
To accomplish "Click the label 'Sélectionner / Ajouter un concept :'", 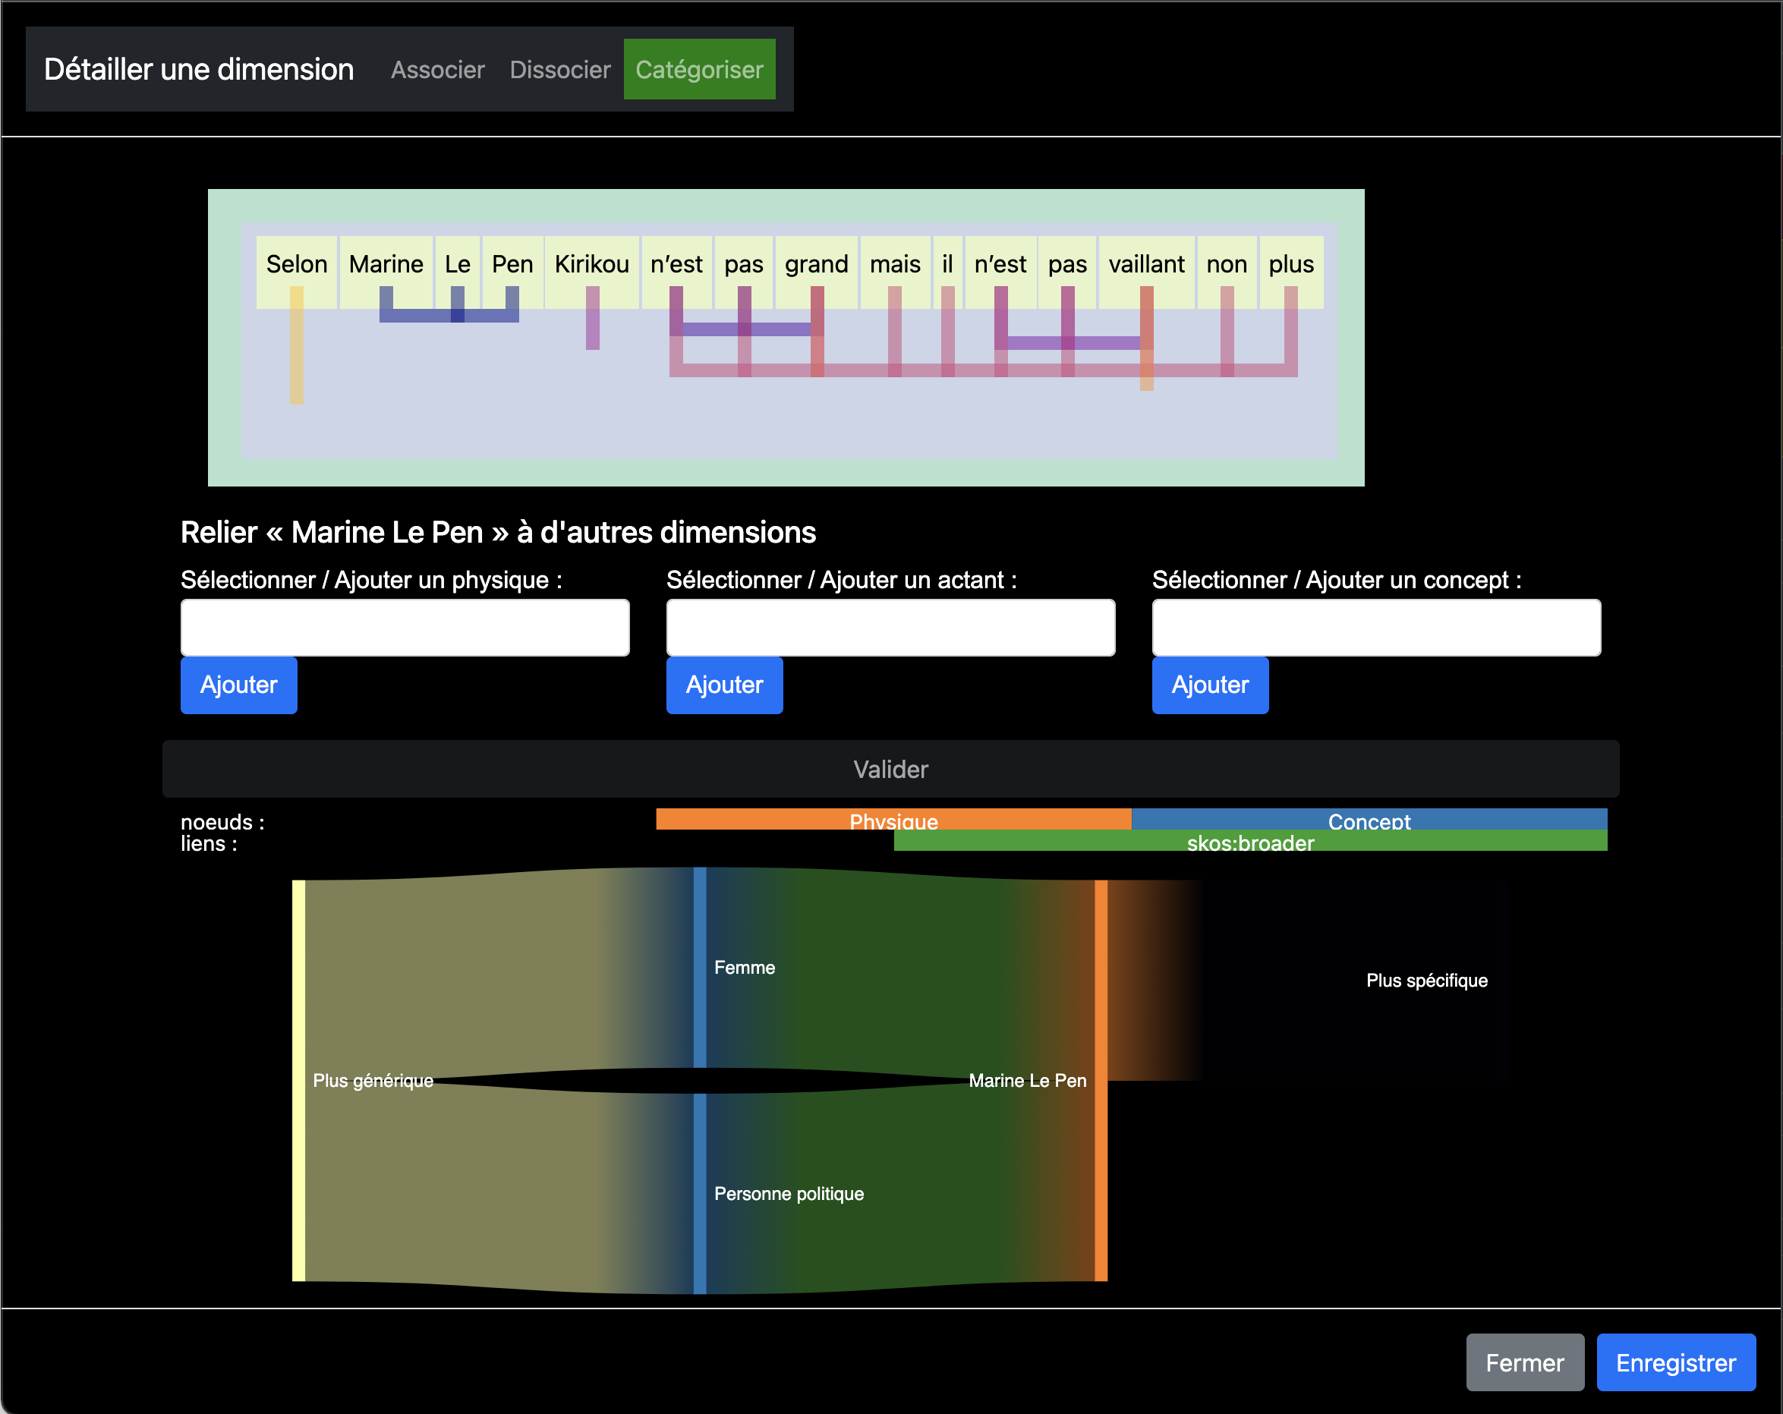I will click(x=1337, y=580).
